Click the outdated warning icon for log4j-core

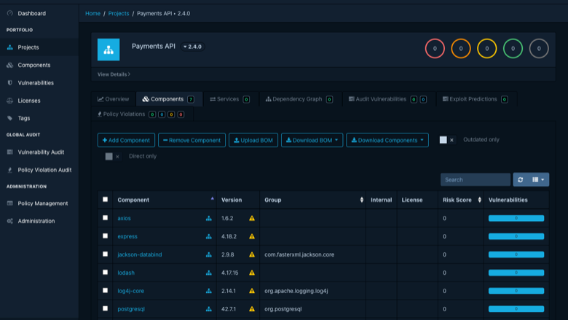252,291
